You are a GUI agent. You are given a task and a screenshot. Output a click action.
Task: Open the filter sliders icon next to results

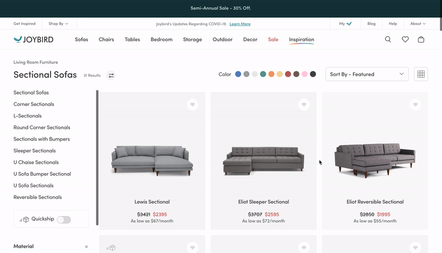pyautogui.click(x=111, y=76)
